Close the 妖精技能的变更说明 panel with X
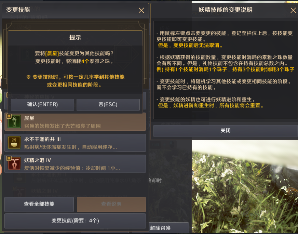This screenshot has height=234, width=298. click(293, 10)
